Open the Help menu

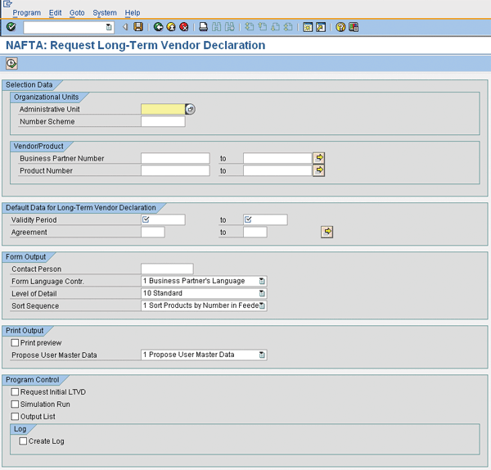pyautogui.click(x=133, y=13)
